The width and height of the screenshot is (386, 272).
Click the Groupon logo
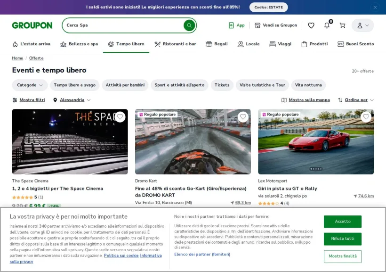[32, 25]
